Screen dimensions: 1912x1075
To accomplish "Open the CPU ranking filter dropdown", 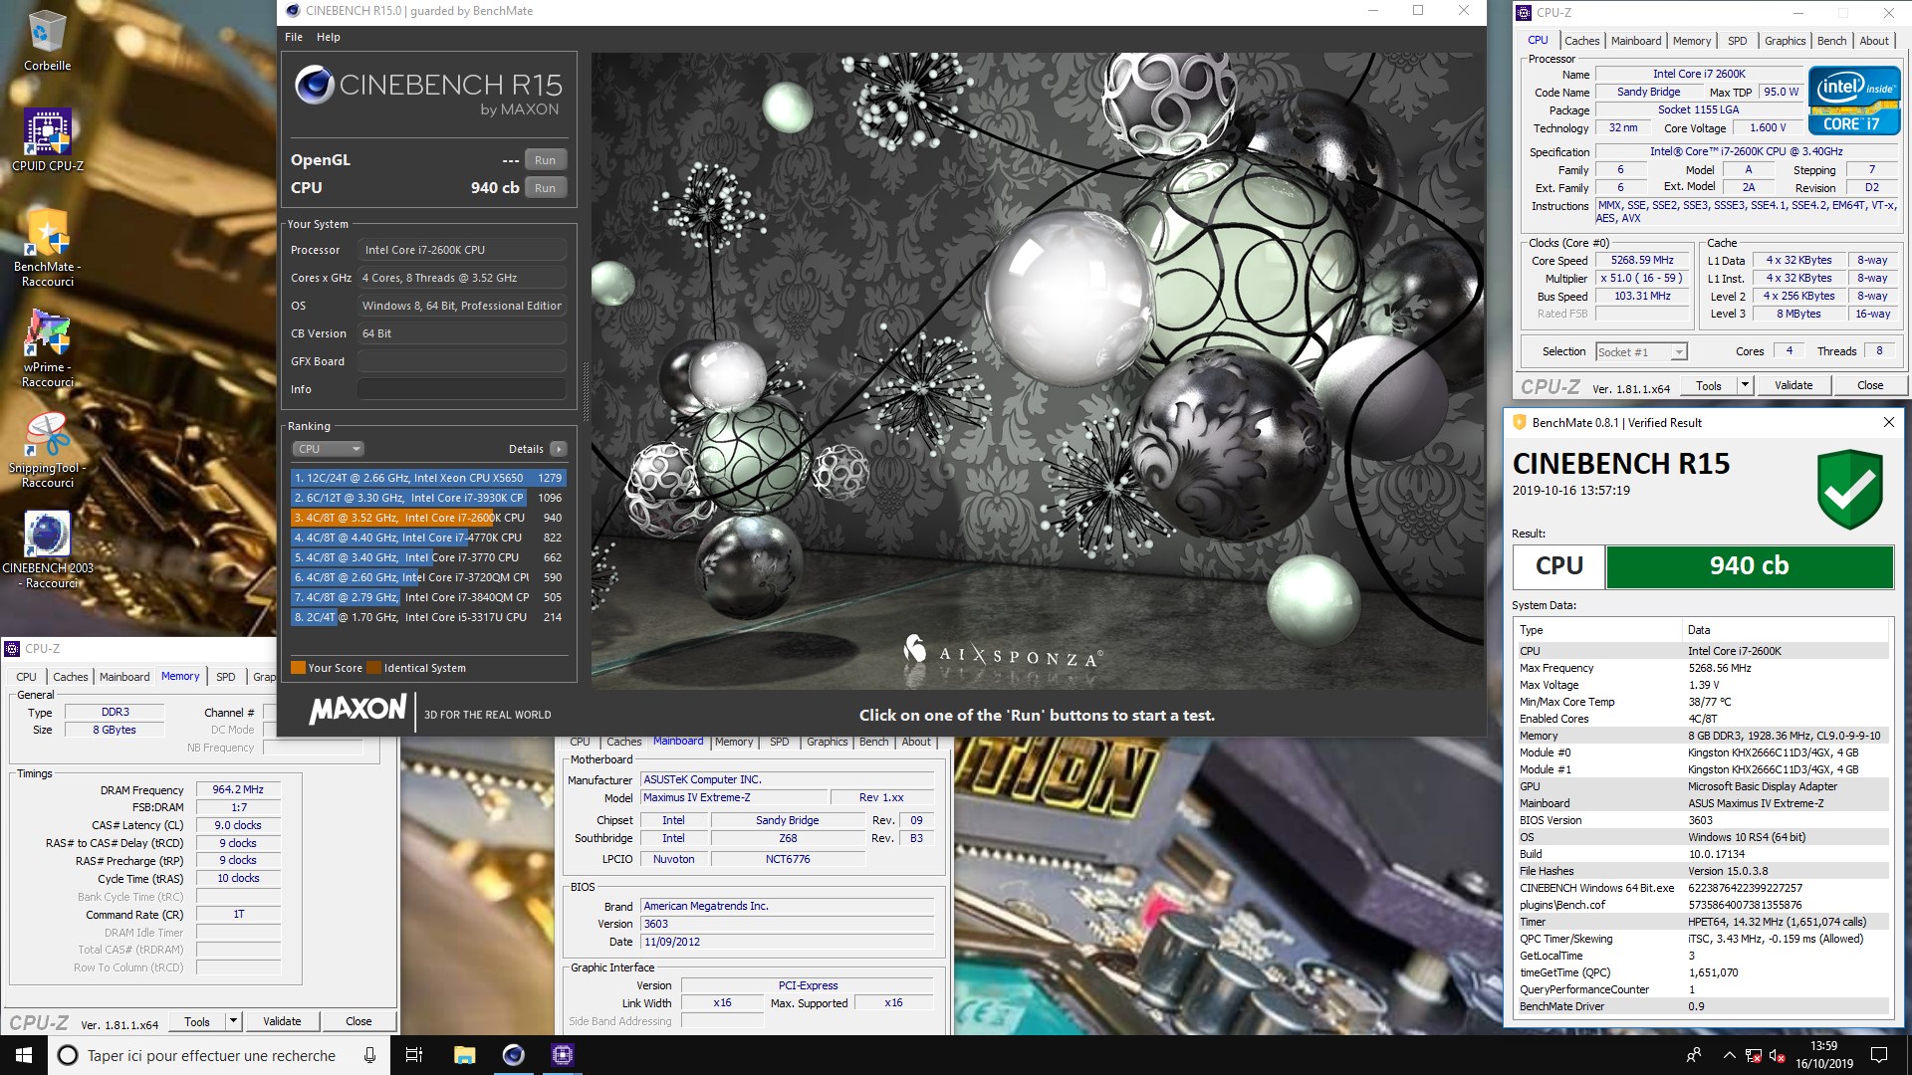I will click(x=328, y=449).
